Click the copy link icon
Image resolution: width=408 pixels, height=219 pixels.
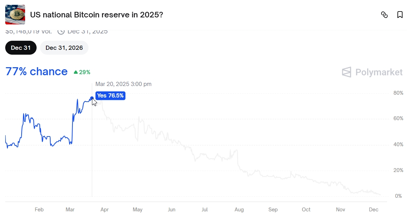384,15
